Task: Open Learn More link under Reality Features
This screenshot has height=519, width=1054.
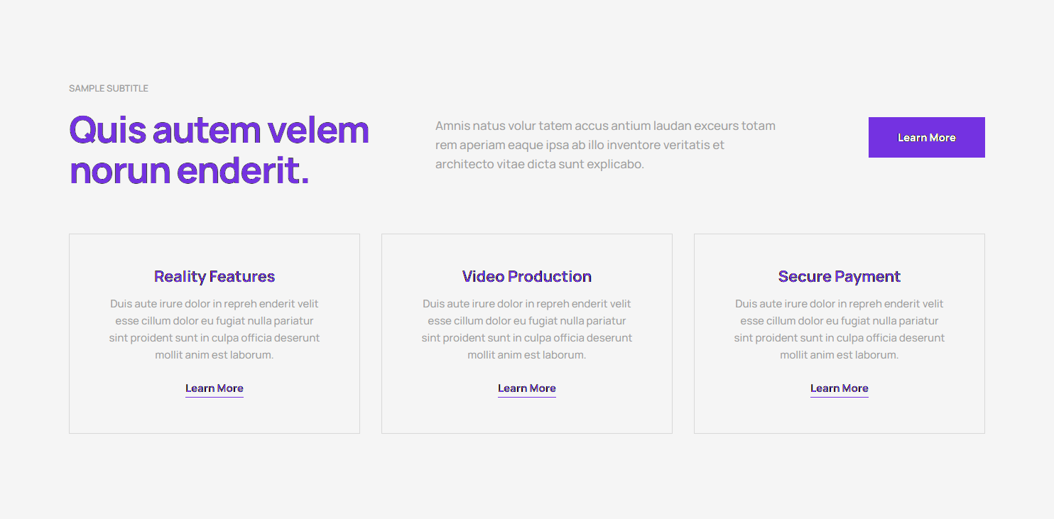Action: click(214, 388)
